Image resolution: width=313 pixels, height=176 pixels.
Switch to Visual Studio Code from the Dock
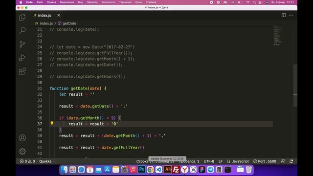tap(158, 170)
